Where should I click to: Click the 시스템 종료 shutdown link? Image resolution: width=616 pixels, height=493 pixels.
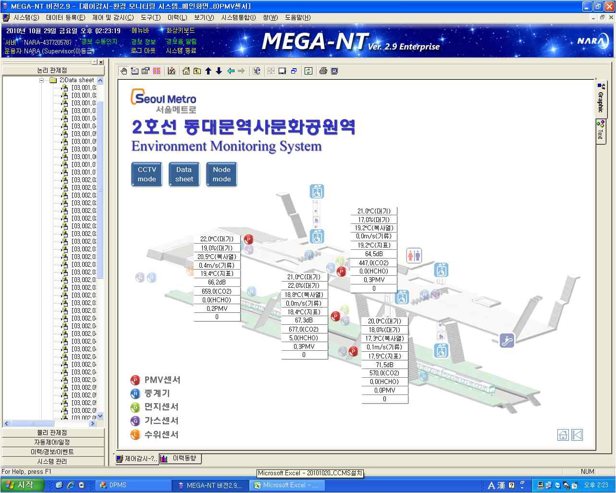coord(181,50)
